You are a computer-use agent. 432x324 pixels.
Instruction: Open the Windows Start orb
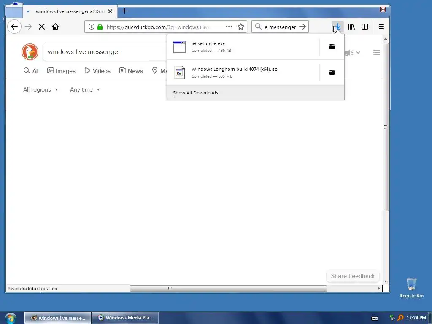pos(11,318)
